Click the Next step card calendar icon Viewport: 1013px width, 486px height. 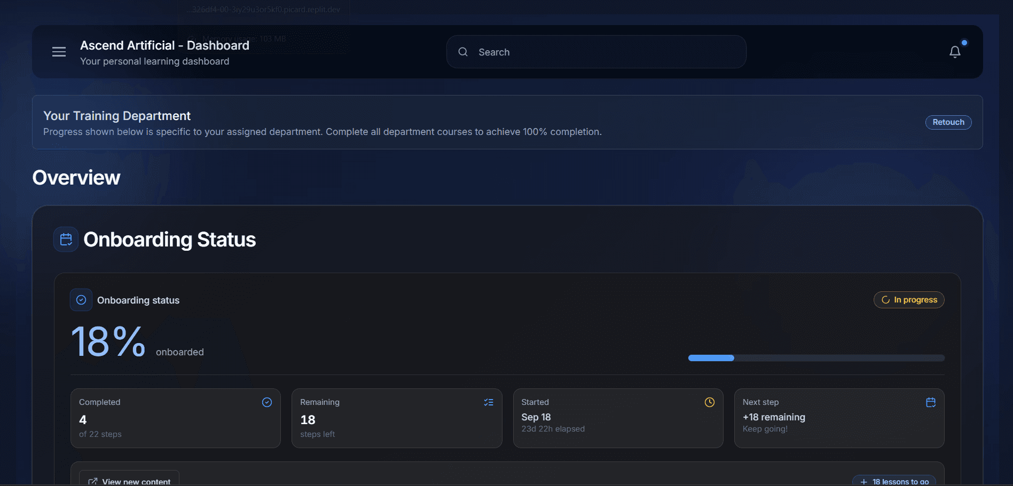coord(931,402)
